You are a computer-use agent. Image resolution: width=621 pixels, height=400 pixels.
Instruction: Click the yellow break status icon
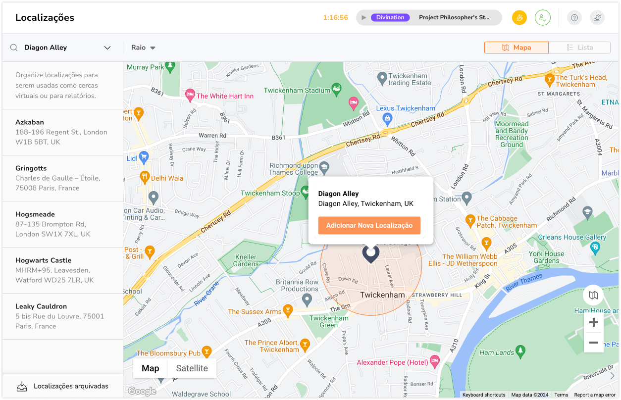click(x=519, y=18)
